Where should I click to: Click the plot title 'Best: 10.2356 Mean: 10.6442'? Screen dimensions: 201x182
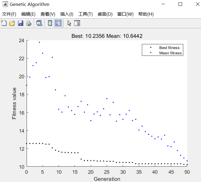click(x=107, y=36)
